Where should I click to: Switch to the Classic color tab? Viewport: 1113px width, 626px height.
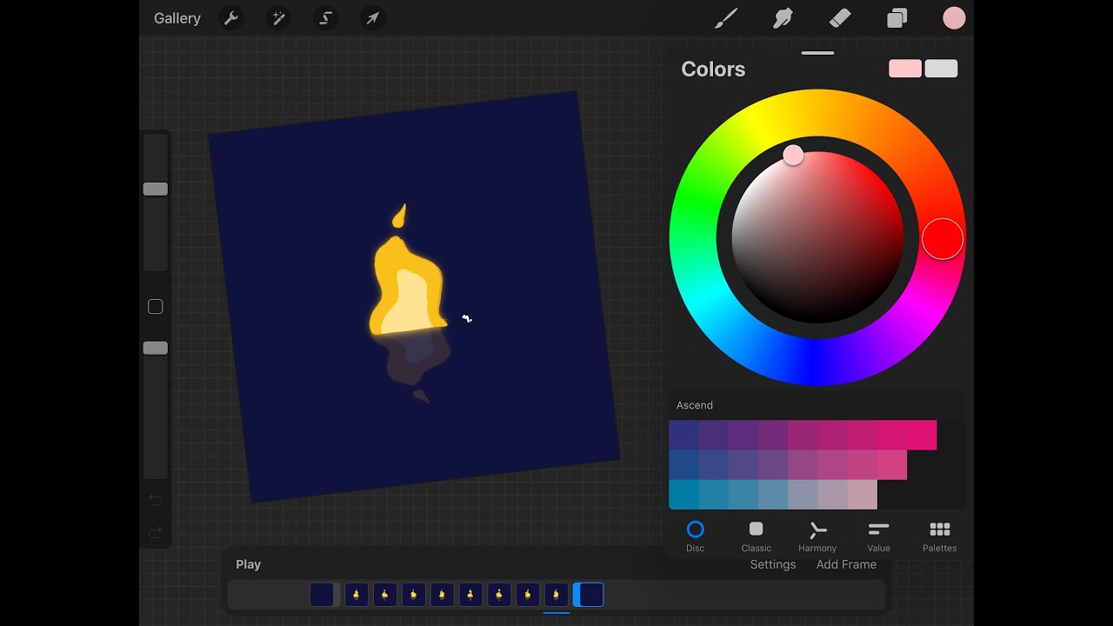tap(756, 536)
